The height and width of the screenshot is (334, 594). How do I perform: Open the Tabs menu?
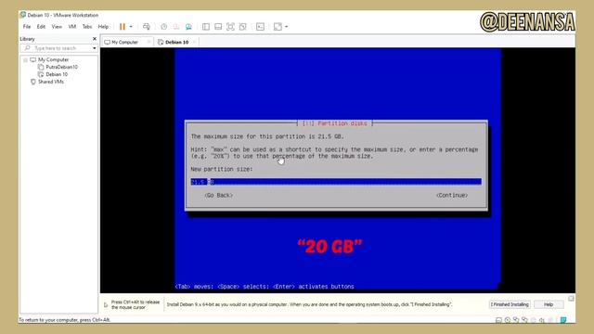coord(87,27)
